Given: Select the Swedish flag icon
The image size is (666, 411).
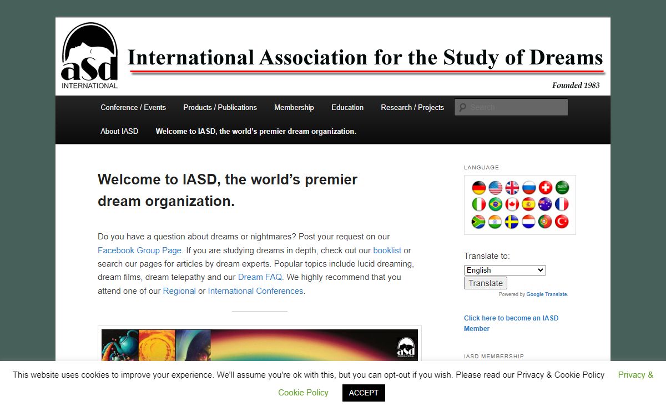Looking at the screenshot, I should [512, 222].
